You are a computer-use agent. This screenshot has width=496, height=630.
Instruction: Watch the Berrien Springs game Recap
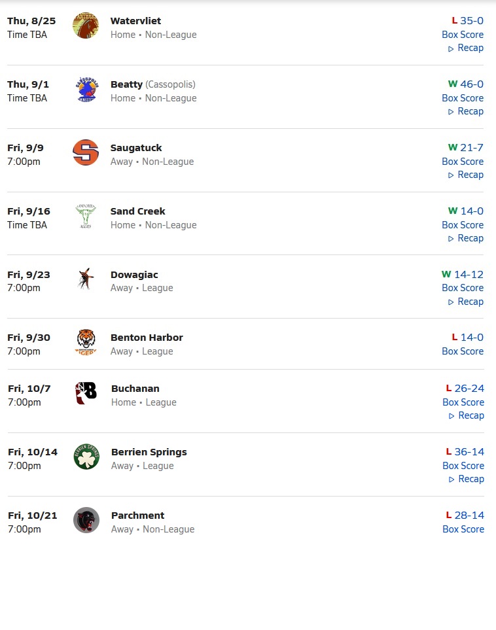tap(467, 479)
